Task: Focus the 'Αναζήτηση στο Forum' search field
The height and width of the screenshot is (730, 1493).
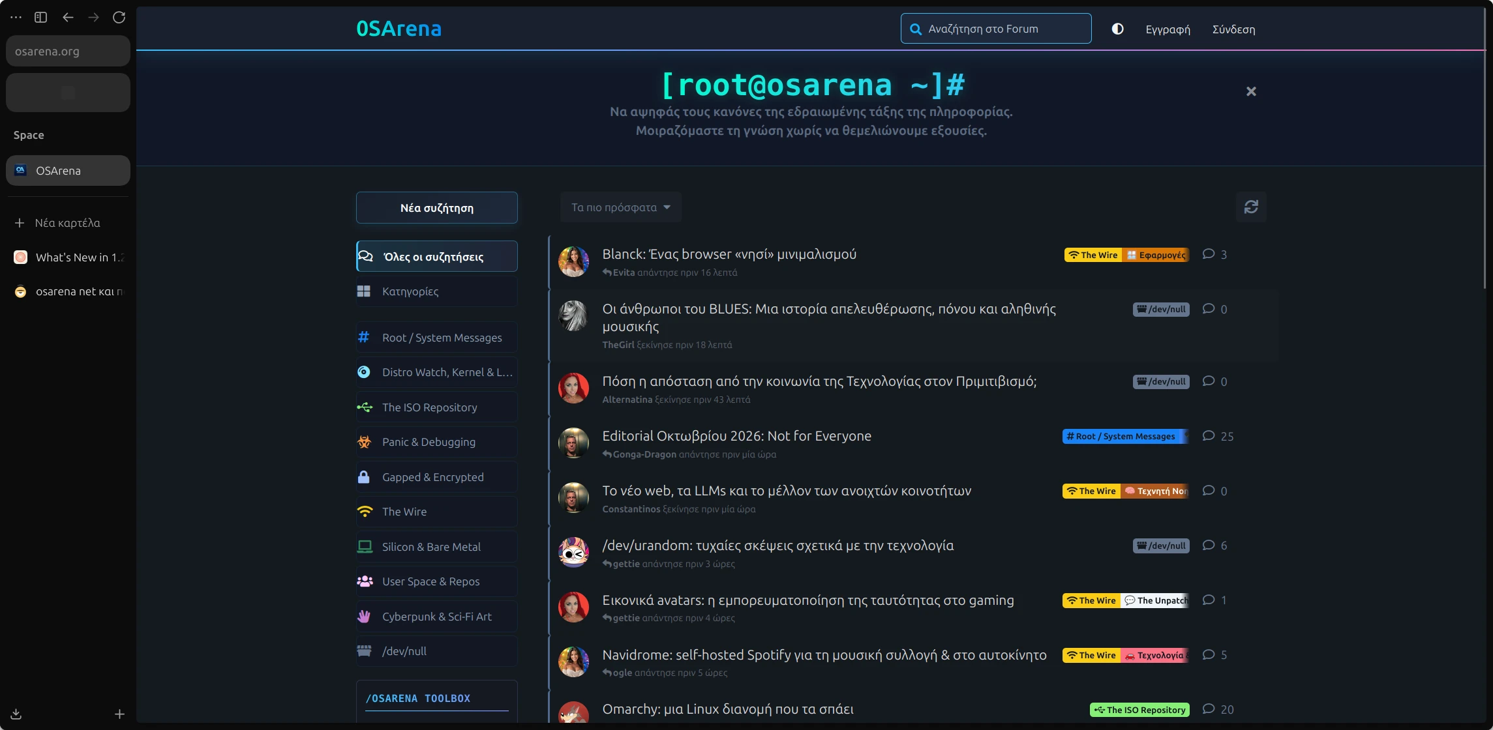Action: point(996,29)
